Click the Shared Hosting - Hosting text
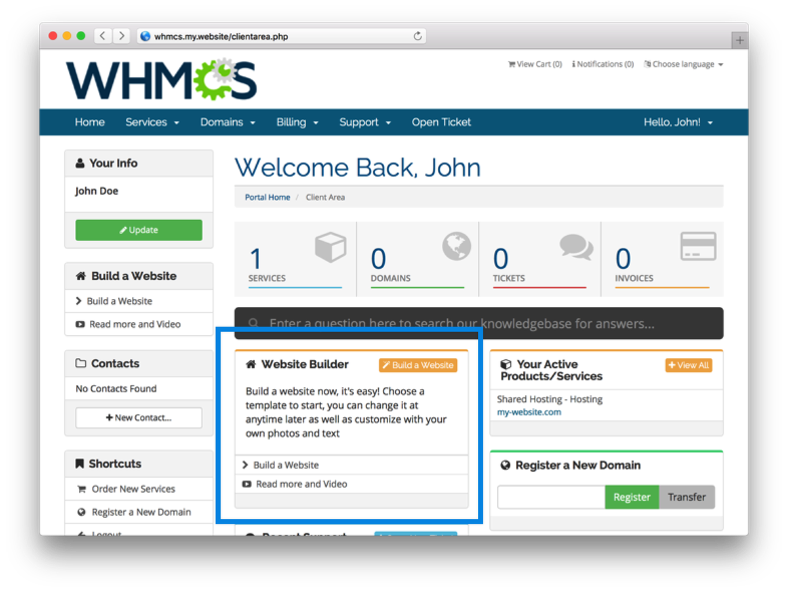 550,399
